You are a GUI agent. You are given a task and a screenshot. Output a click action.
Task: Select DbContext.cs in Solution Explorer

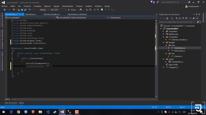pyautogui.click(x=180, y=51)
